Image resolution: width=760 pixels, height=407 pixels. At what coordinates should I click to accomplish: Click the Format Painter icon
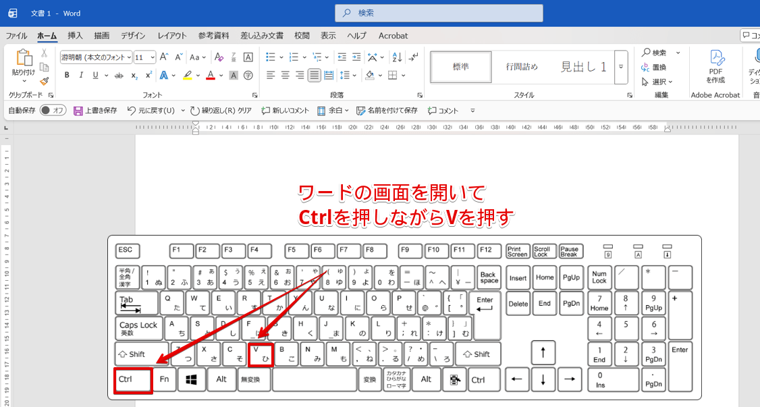click(44, 81)
